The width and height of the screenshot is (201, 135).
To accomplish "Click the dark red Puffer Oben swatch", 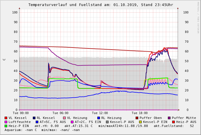I will (137, 118).
